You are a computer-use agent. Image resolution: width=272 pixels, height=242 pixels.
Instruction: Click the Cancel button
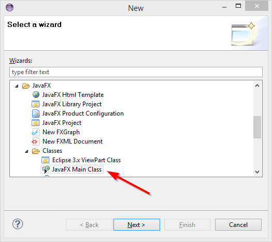[238, 225]
